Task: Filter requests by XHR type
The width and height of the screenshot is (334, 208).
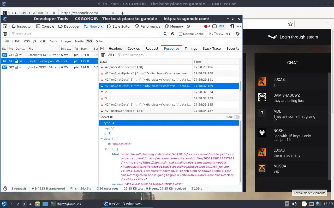Action: tap(43, 41)
